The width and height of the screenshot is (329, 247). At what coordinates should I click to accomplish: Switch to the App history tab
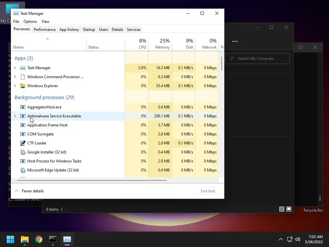tap(69, 30)
